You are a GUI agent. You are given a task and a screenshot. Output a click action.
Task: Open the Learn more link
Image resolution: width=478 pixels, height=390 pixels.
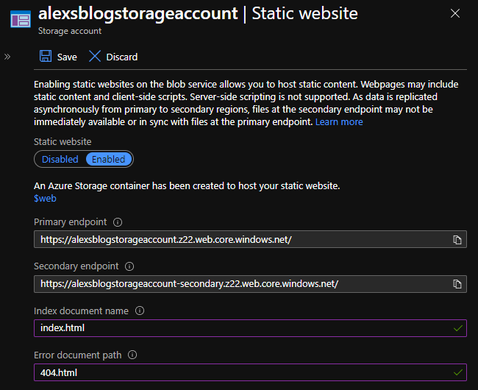(x=339, y=121)
